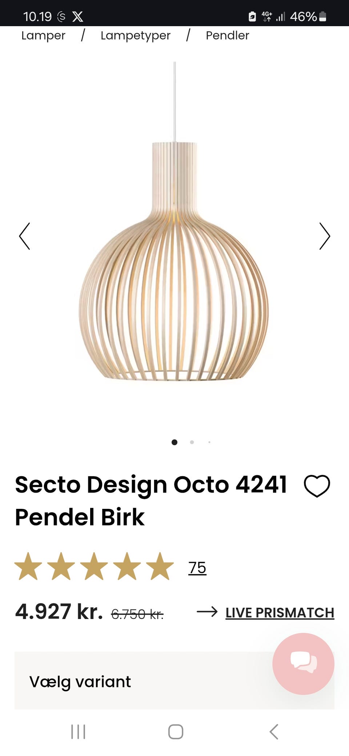
Task: Tap the Android home button icon
Action: 176,732
